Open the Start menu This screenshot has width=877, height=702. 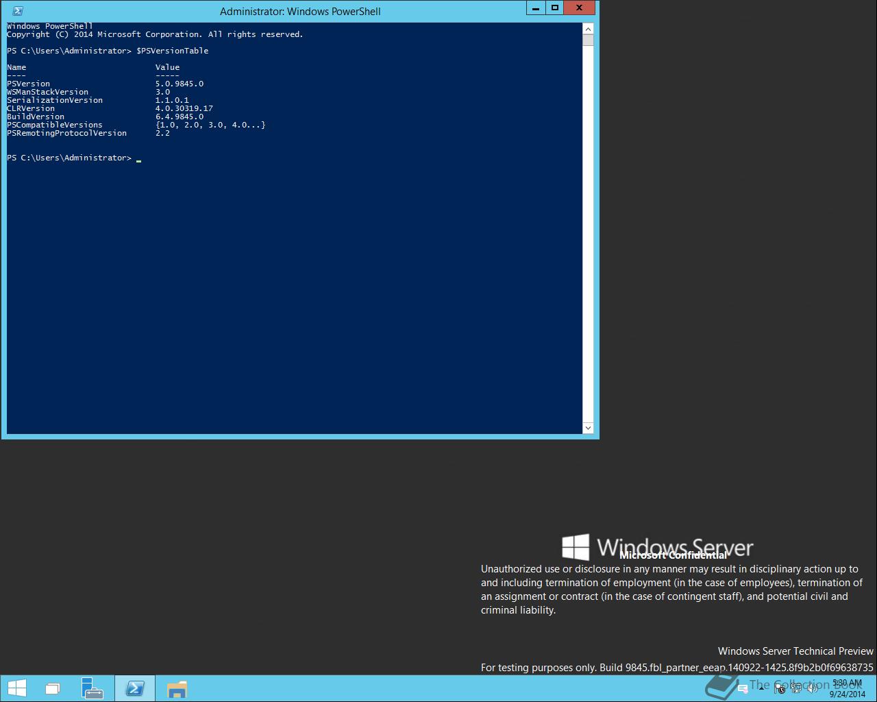pos(17,688)
